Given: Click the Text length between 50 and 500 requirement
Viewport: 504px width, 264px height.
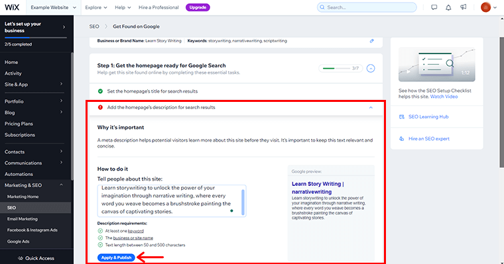Looking at the screenshot, I should click(145, 245).
